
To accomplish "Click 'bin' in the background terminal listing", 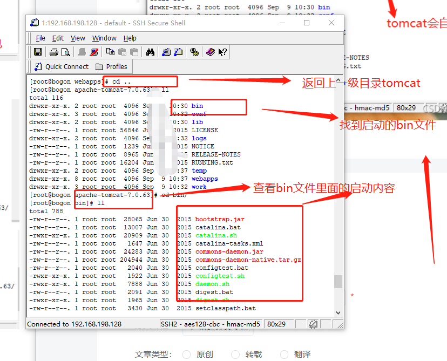I will [x=324, y=7].
